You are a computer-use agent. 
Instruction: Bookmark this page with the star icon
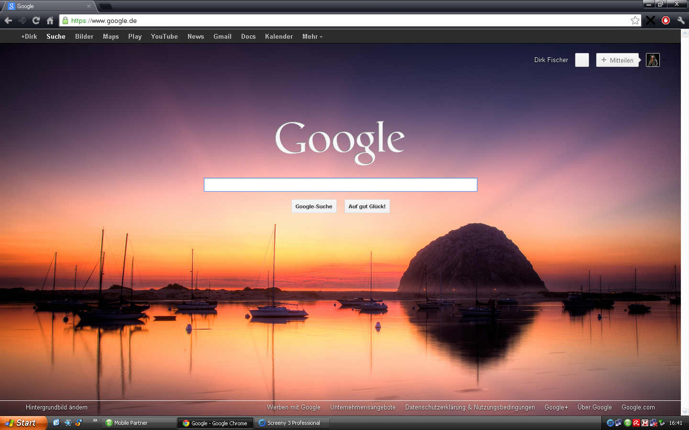635,20
